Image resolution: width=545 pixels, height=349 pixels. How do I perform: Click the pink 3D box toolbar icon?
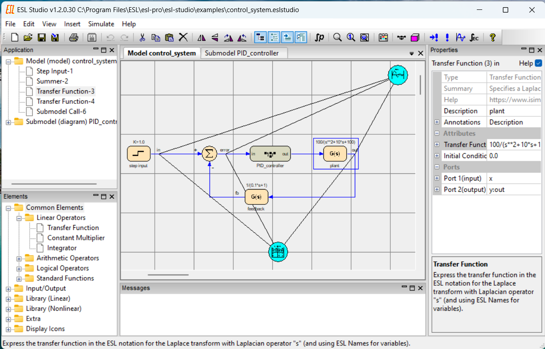pos(415,38)
